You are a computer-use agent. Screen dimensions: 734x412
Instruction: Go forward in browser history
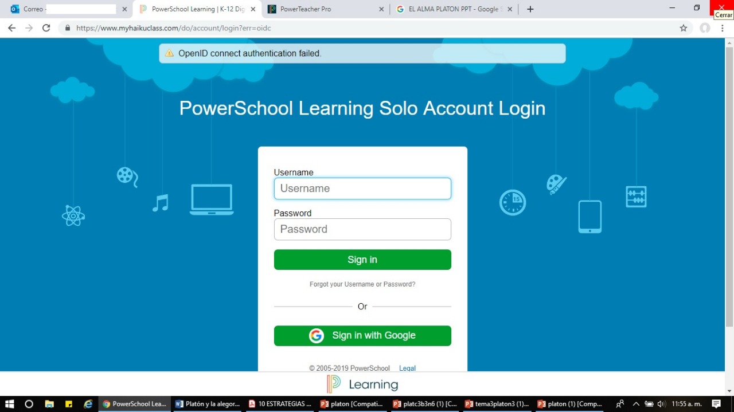click(29, 28)
